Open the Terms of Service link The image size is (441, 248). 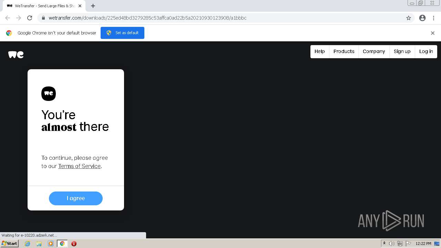click(x=79, y=166)
